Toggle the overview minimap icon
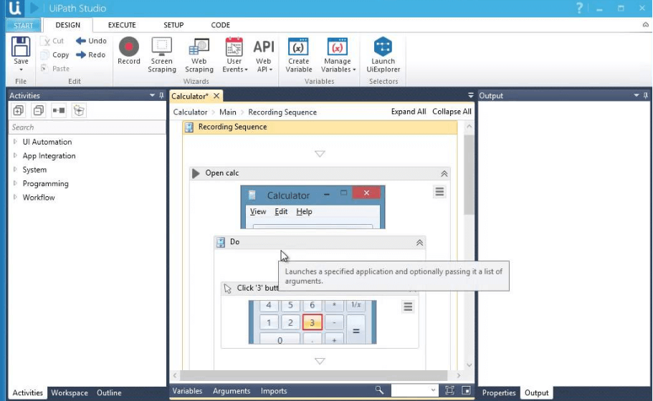Viewport: 653px width, 401px height. pyautogui.click(x=467, y=390)
